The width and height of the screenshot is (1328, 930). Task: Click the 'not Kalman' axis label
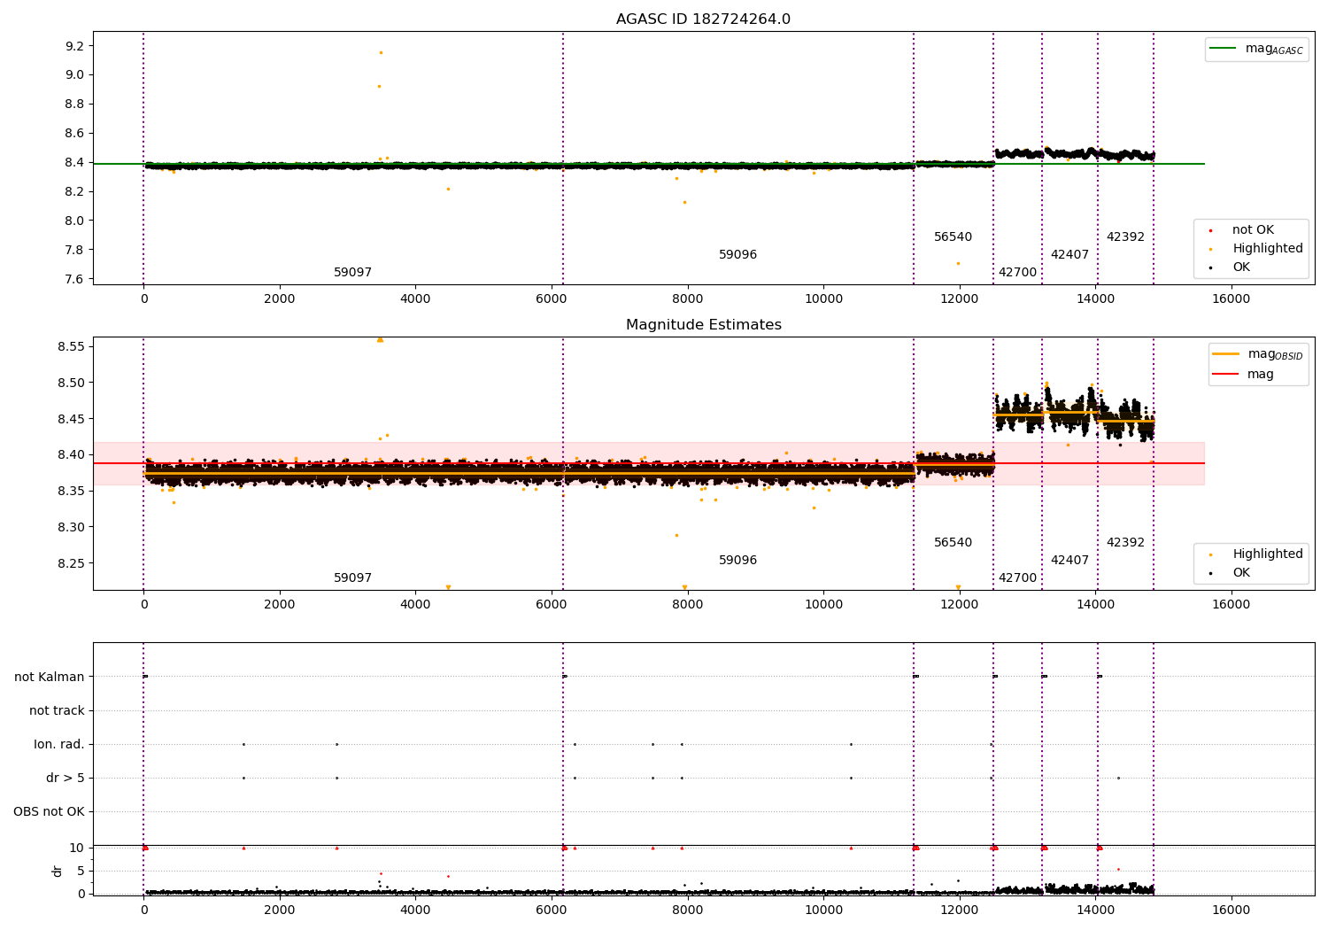[50, 678]
